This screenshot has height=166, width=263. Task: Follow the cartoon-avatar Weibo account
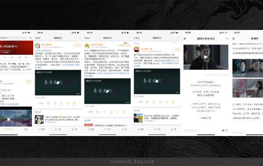(x=176, y=50)
